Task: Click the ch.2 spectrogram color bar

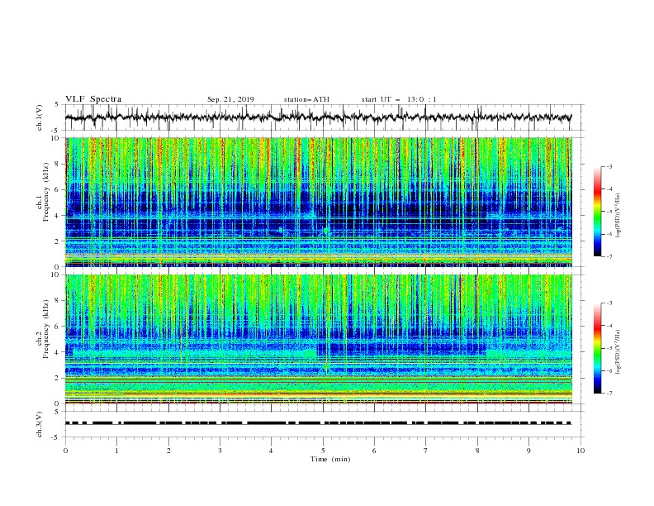Action: click(x=597, y=348)
